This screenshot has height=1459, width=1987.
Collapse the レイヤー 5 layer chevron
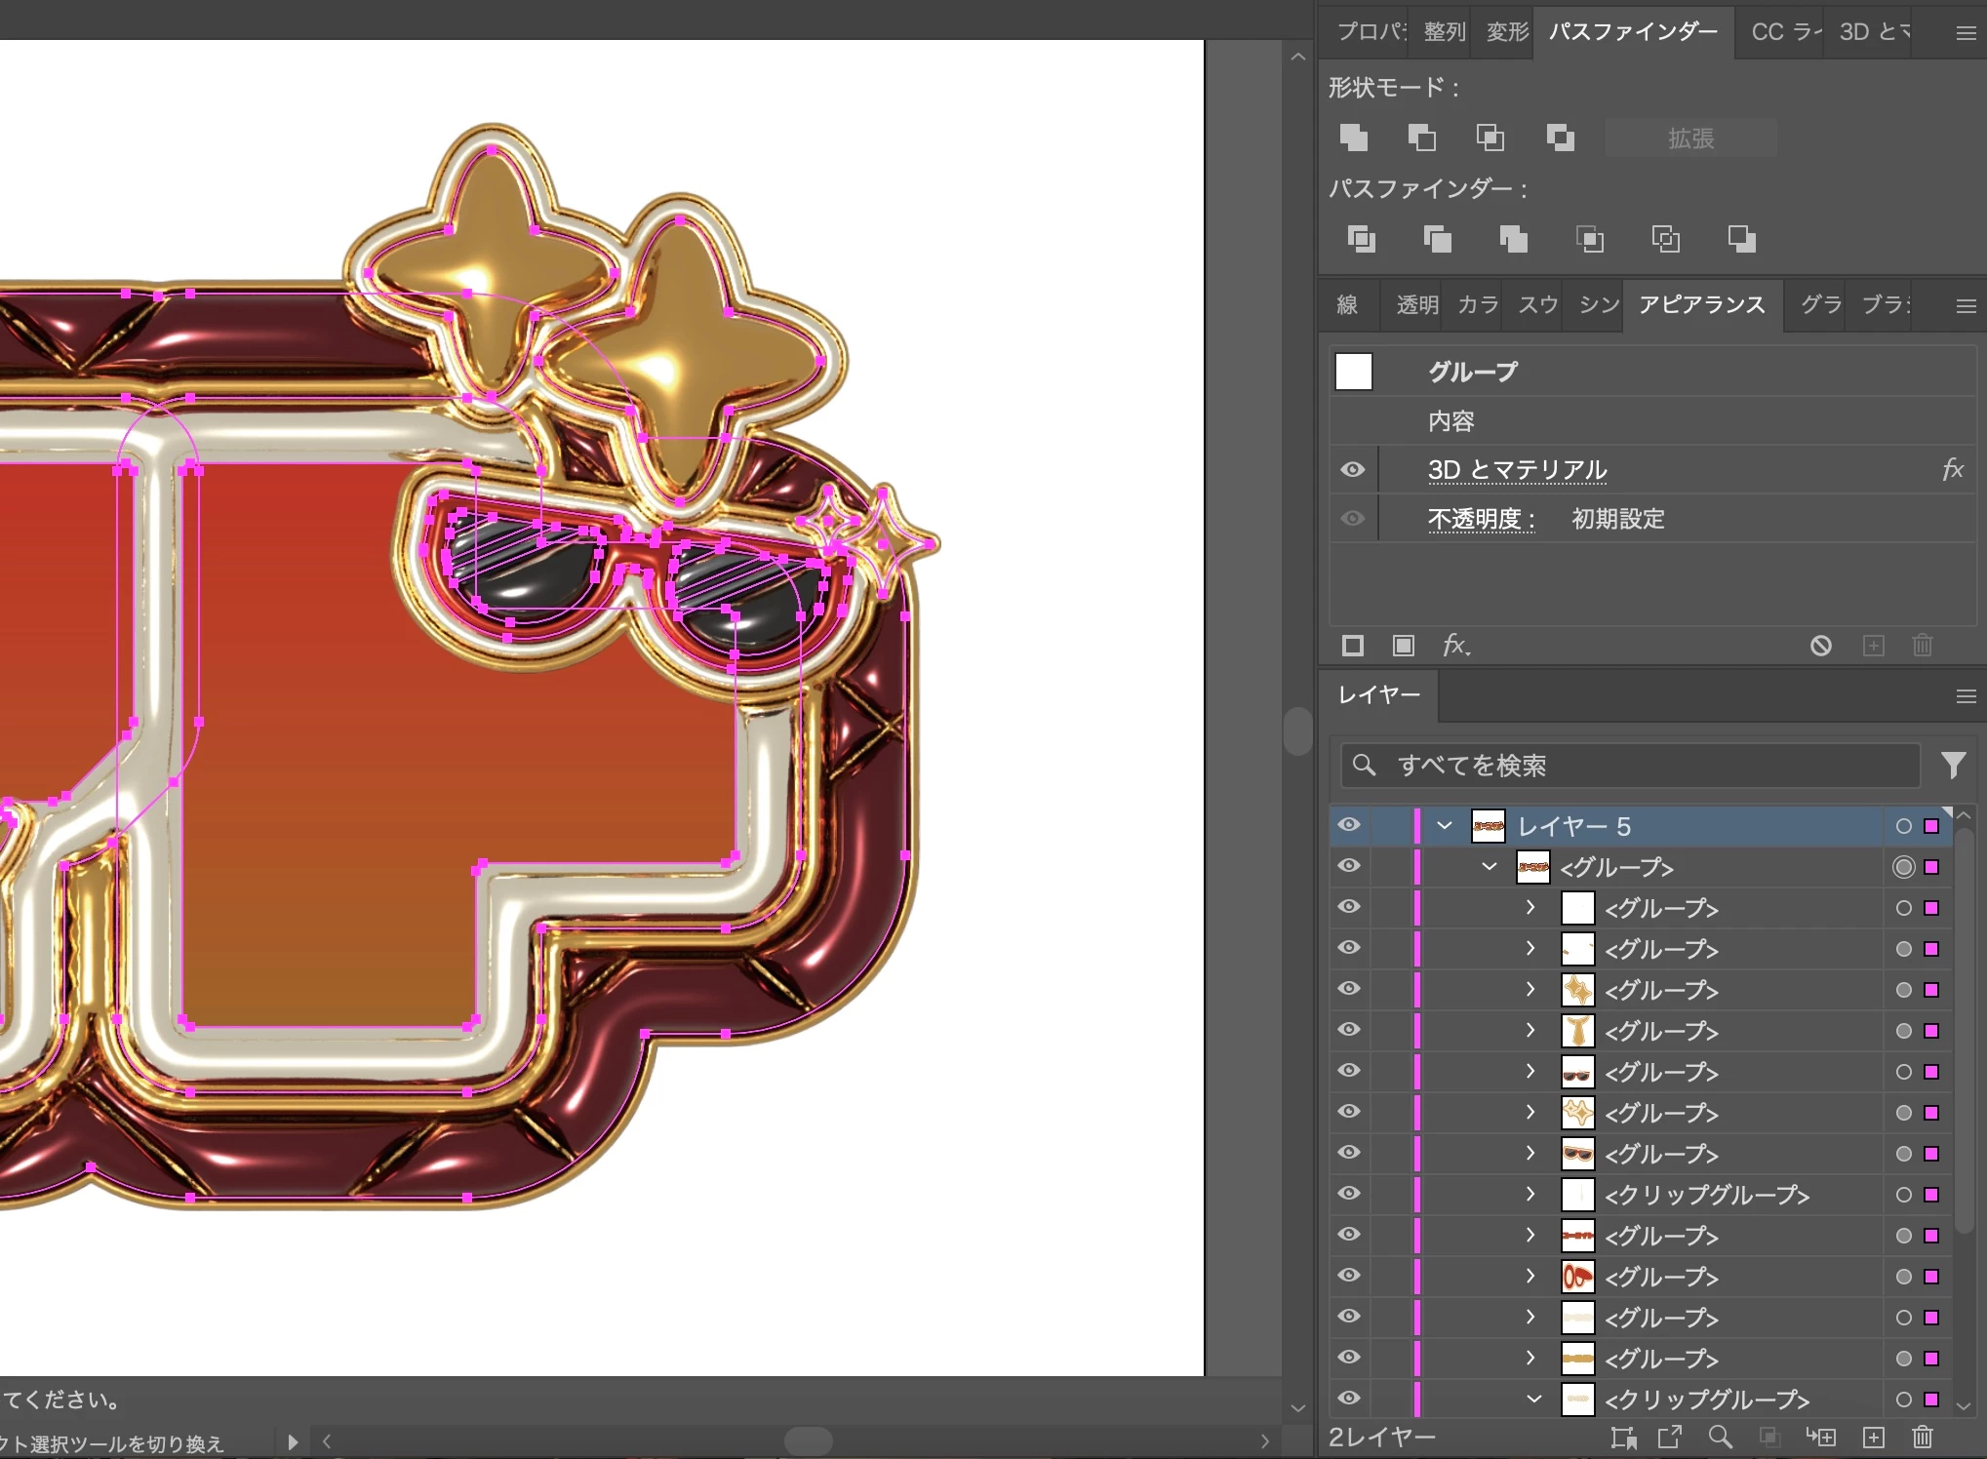[x=1445, y=826]
